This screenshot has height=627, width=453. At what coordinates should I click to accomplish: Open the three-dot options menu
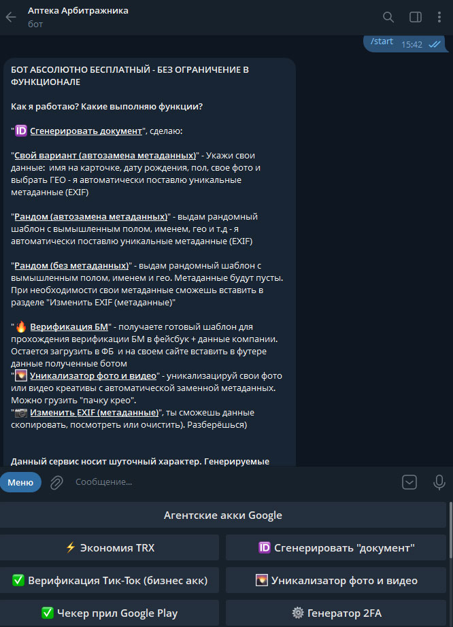pos(439,17)
